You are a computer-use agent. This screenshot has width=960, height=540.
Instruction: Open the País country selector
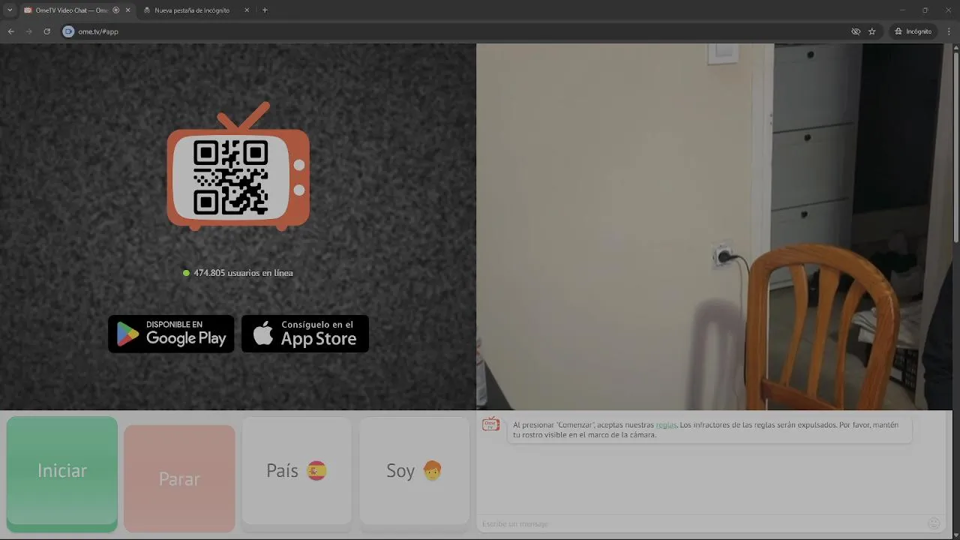tap(297, 470)
